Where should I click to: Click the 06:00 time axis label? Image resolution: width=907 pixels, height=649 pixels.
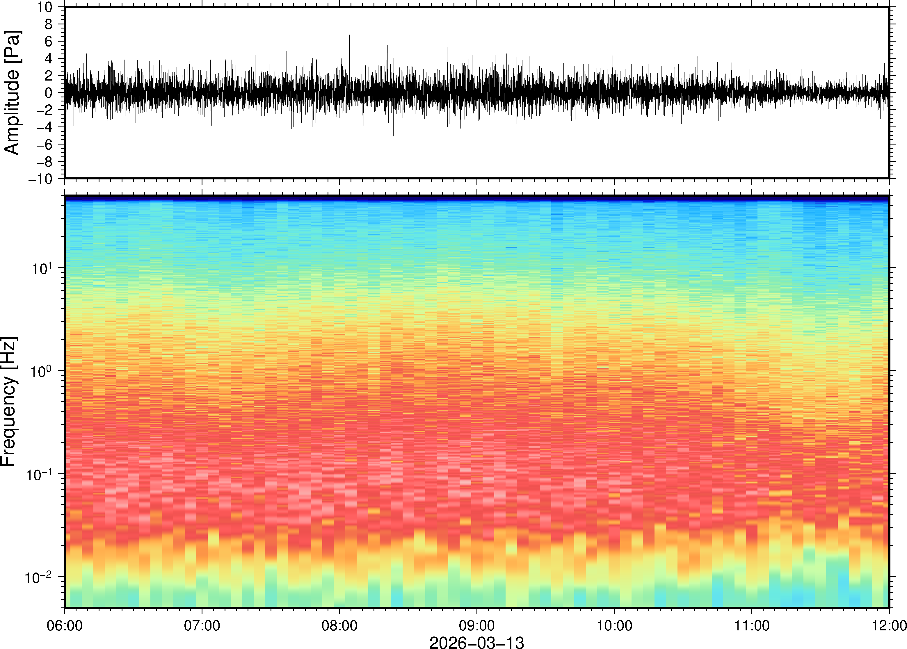[x=64, y=625]
